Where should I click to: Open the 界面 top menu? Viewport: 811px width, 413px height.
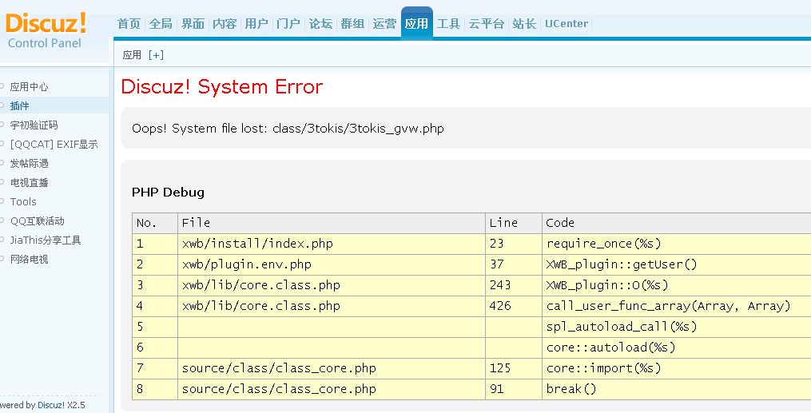[x=193, y=24]
